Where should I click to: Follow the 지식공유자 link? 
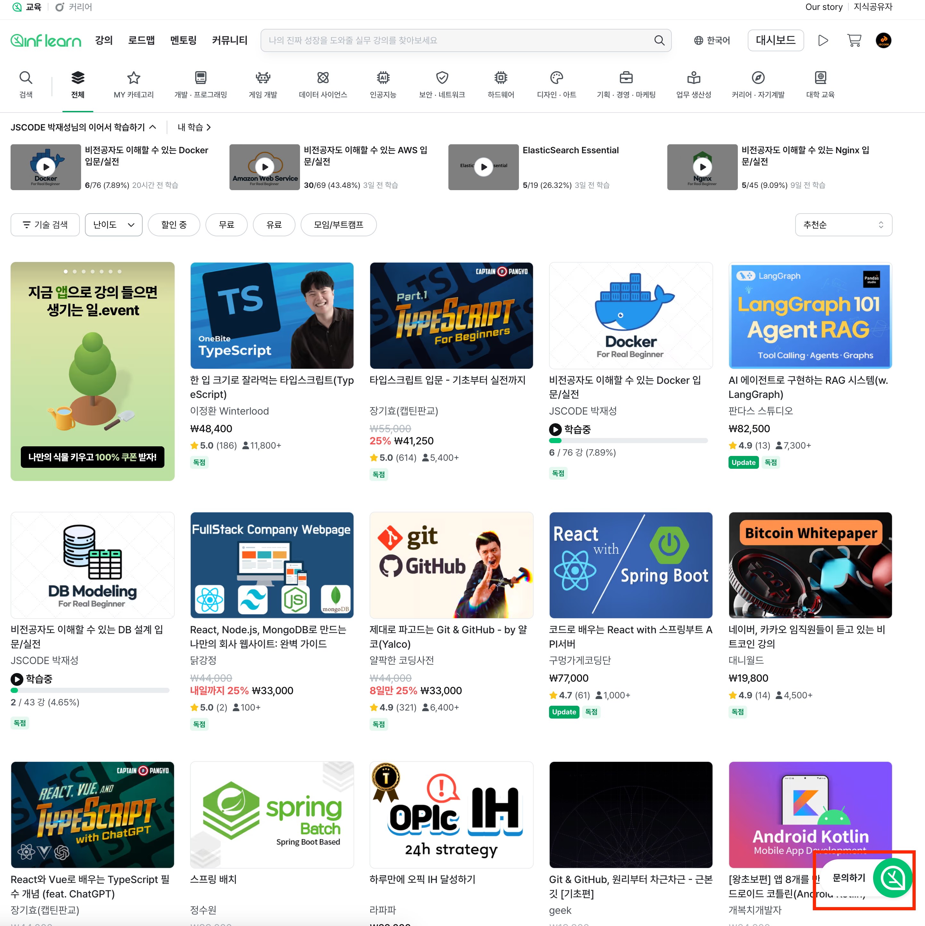873,7
